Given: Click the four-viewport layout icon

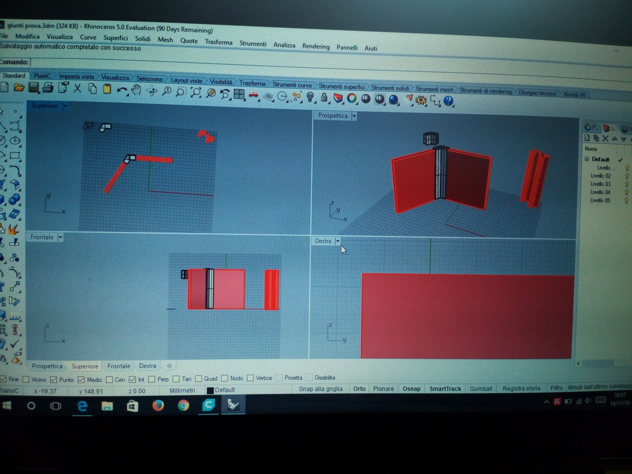Looking at the screenshot, I should 239,94.
